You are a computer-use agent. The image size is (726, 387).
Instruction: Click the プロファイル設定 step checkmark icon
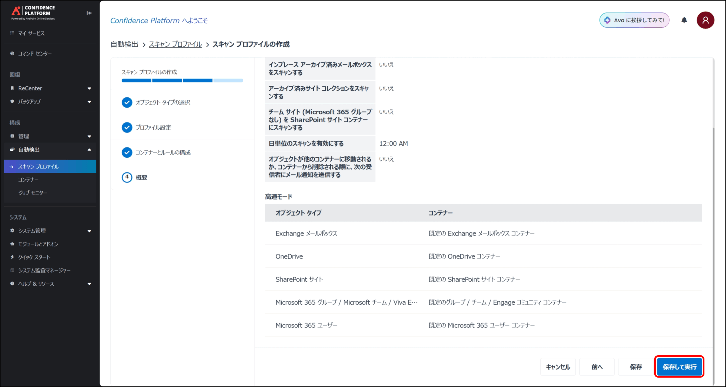pyautogui.click(x=127, y=127)
